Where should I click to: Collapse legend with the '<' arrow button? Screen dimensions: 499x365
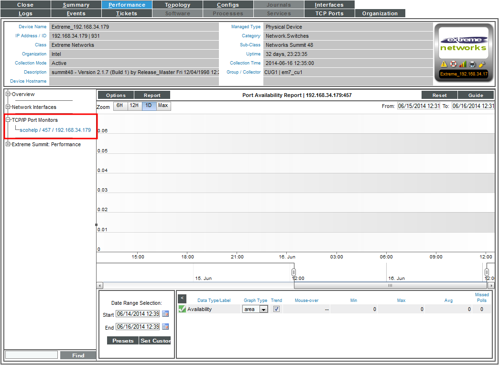pos(182,299)
